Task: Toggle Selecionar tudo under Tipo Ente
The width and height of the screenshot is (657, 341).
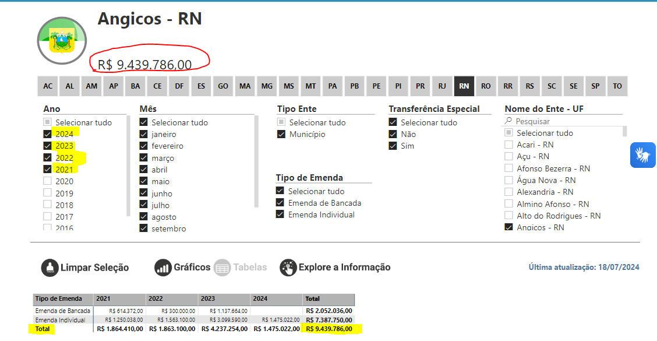Action: pyautogui.click(x=281, y=122)
